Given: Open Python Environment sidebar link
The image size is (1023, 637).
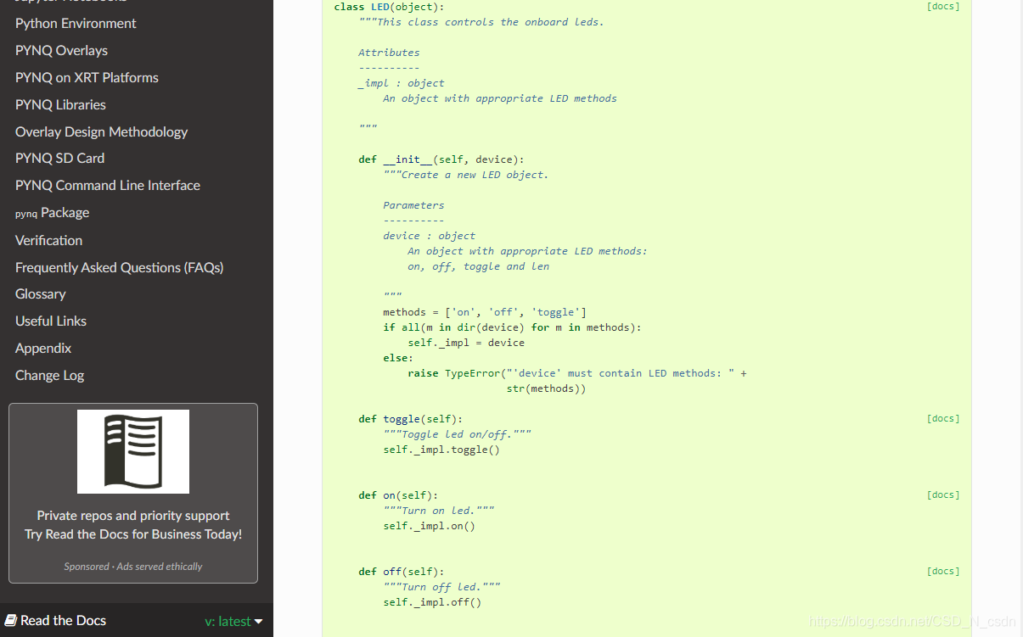Looking at the screenshot, I should click(x=76, y=23).
